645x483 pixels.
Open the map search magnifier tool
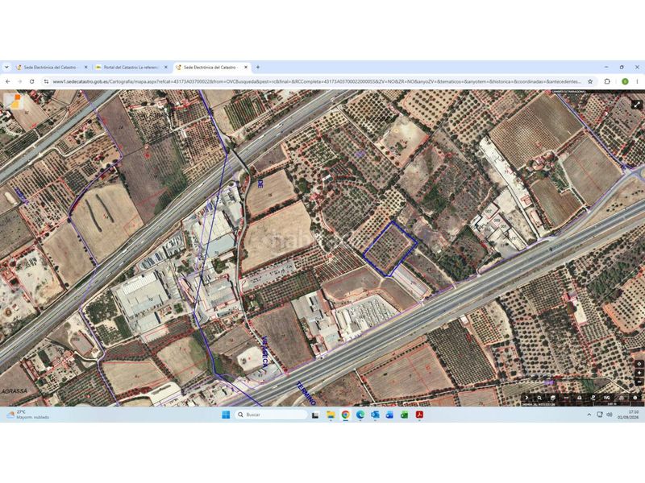(539, 398)
